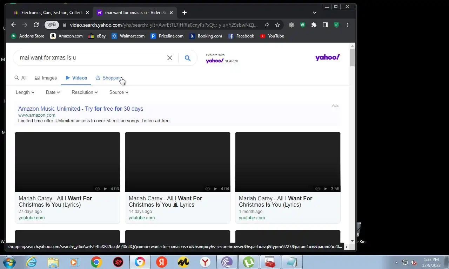
Task: Open the Extensions puzzle piece menu
Action: (x=314, y=25)
